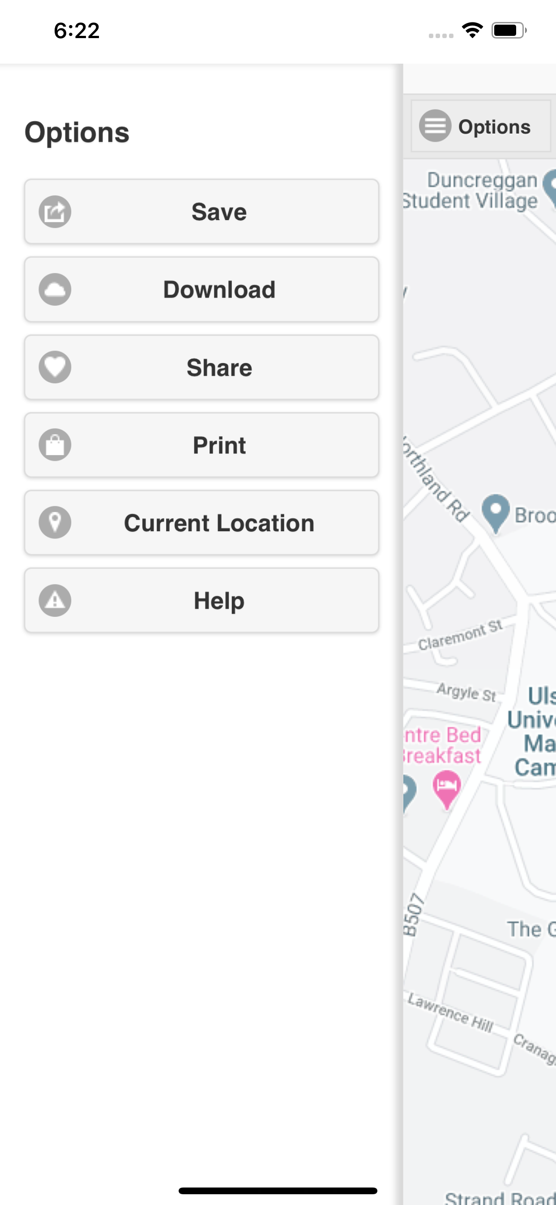Click the Ulster University campus label on the map

pyautogui.click(x=533, y=732)
